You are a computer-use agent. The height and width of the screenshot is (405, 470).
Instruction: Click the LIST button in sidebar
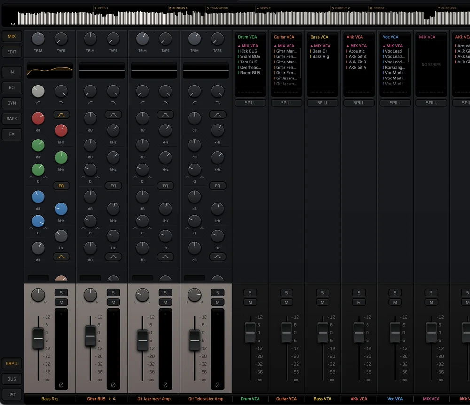(12, 395)
